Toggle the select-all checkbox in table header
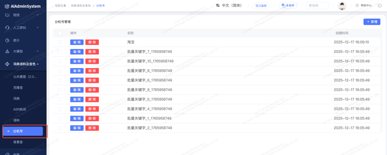387x155 pixels. [60, 33]
